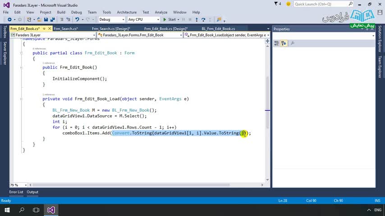Click the user account icon

pos(380,12)
